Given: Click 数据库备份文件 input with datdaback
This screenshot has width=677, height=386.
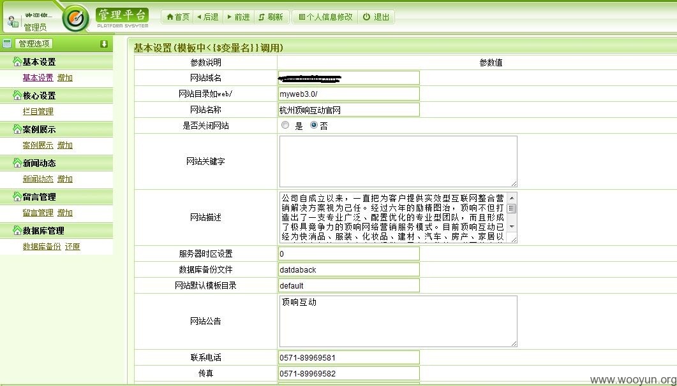Looking at the screenshot, I should pyautogui.click(x=349, y=269).
